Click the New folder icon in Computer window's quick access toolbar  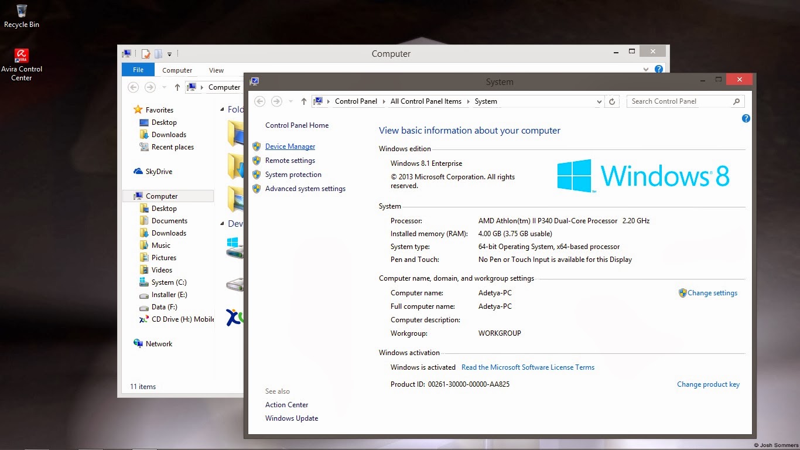coord(159,54)
